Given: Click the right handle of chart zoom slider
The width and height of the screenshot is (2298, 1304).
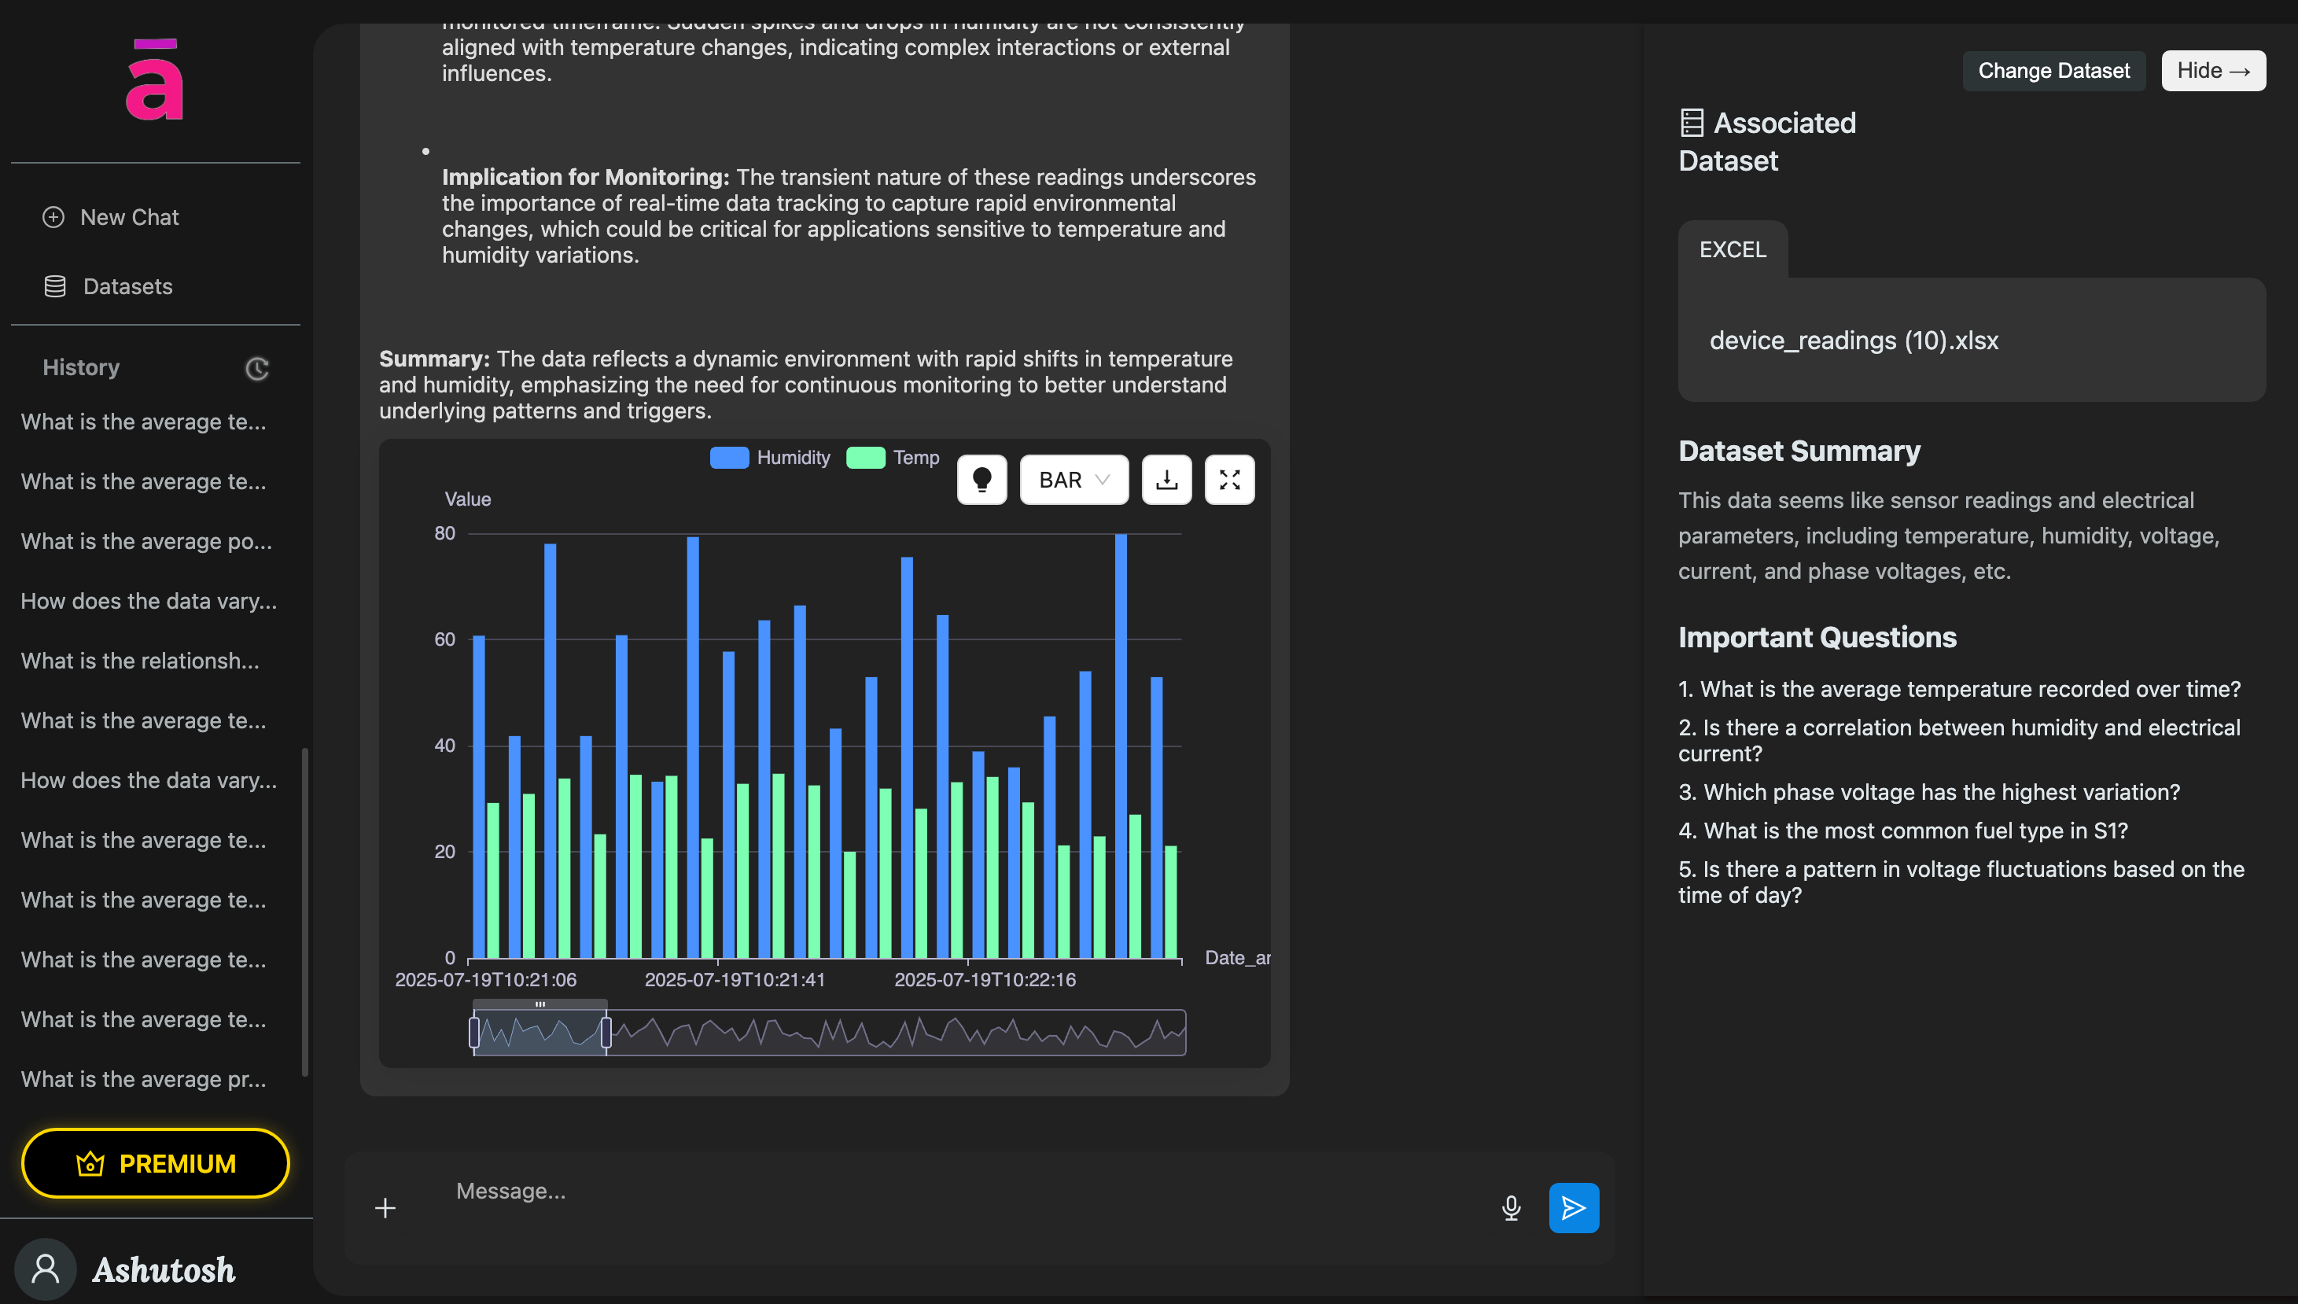Looking at the screenshot, I should [x=606, y=1033].
